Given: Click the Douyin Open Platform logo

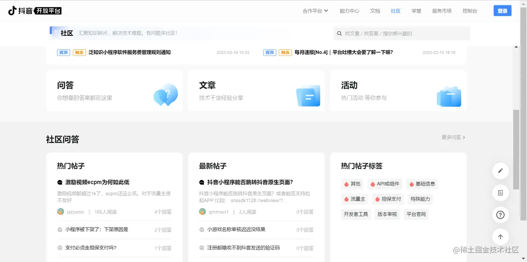Looking at the screenshot, I should coord(35,11).
